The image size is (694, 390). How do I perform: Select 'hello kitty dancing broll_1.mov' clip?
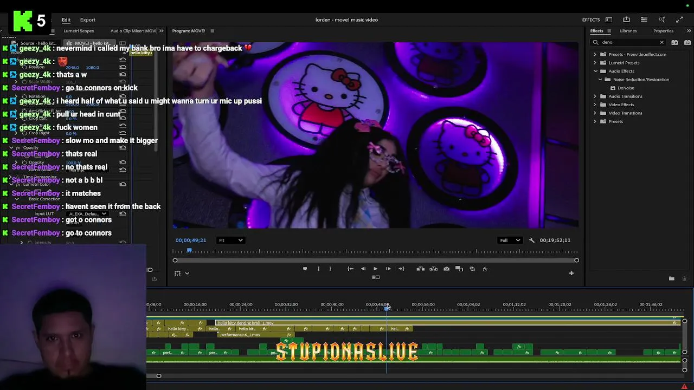(x=447, y=323)
